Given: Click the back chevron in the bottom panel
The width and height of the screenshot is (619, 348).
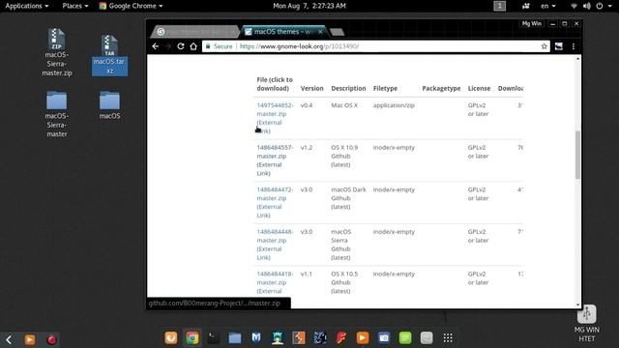Looking at the screenshot, I should tap(9, 339).
